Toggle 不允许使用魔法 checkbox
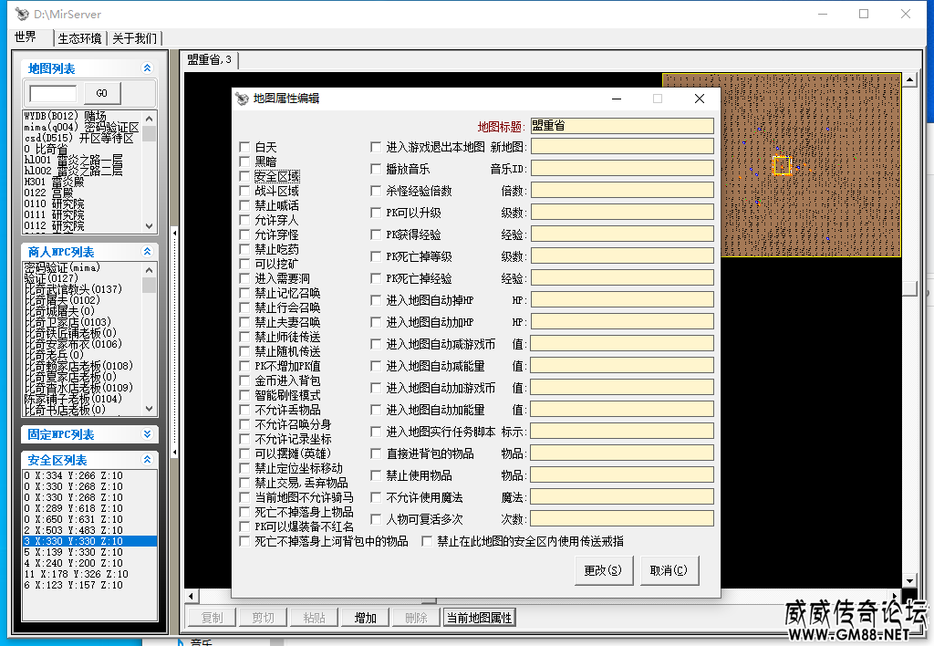The image size is (934, 646). tap(376, 497)
